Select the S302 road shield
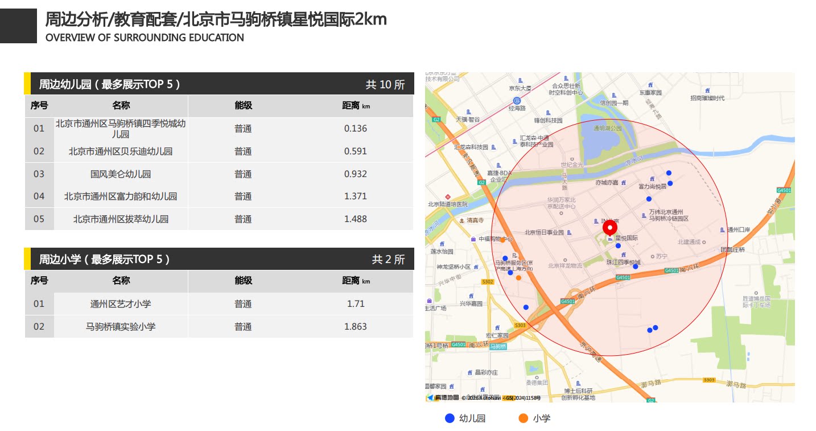Image resolution: width=816 pixels, height=431 pixels. (x=487, y=282)
